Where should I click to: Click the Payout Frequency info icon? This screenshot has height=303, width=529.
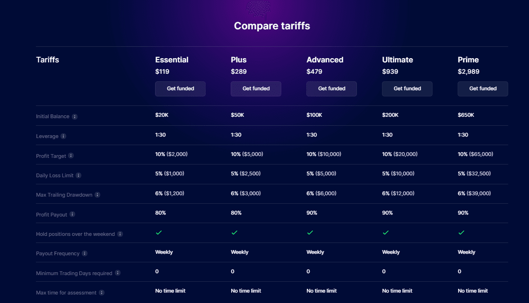tap(86, 253)
